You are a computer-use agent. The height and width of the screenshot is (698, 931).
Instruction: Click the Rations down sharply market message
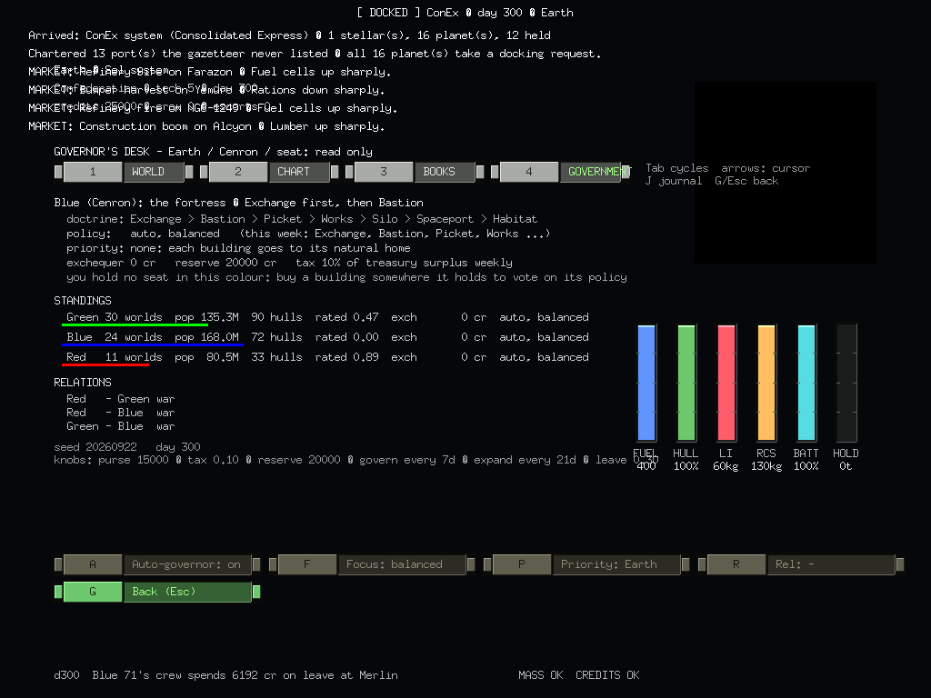pyautogui.click(x=206, y=90)
